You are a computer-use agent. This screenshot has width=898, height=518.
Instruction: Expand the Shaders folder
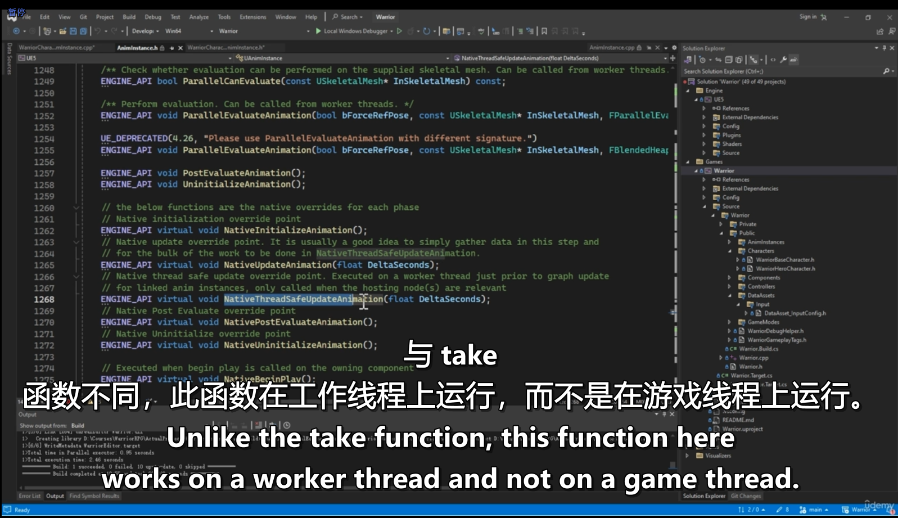704,144
